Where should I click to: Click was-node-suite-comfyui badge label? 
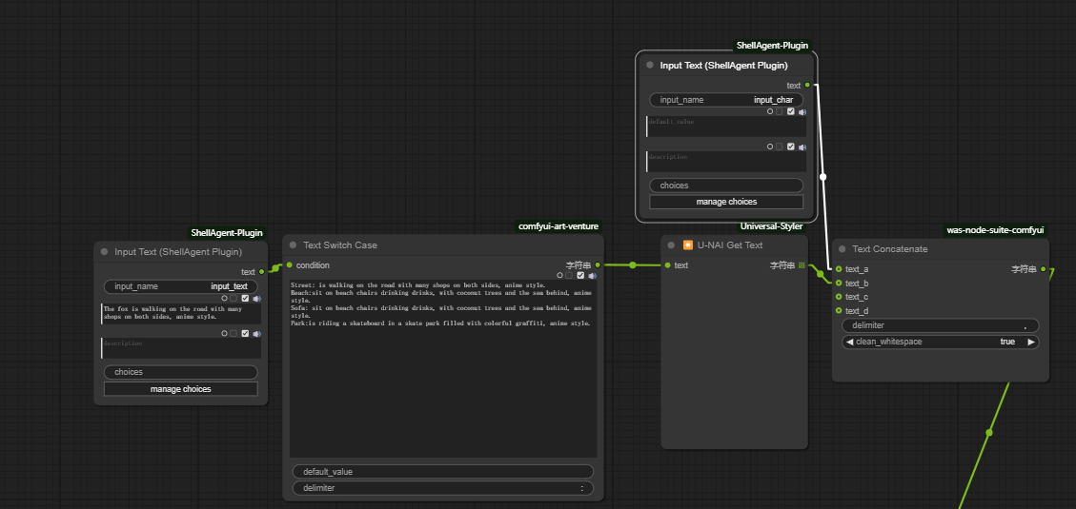point(995,230)
